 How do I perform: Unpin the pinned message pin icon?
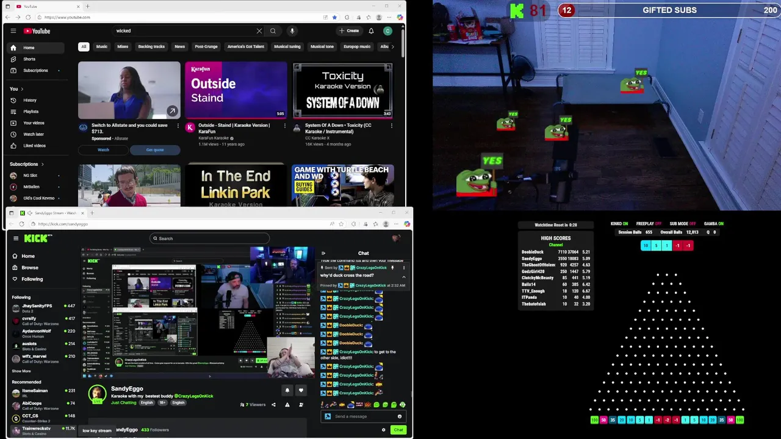click(392, 268)
